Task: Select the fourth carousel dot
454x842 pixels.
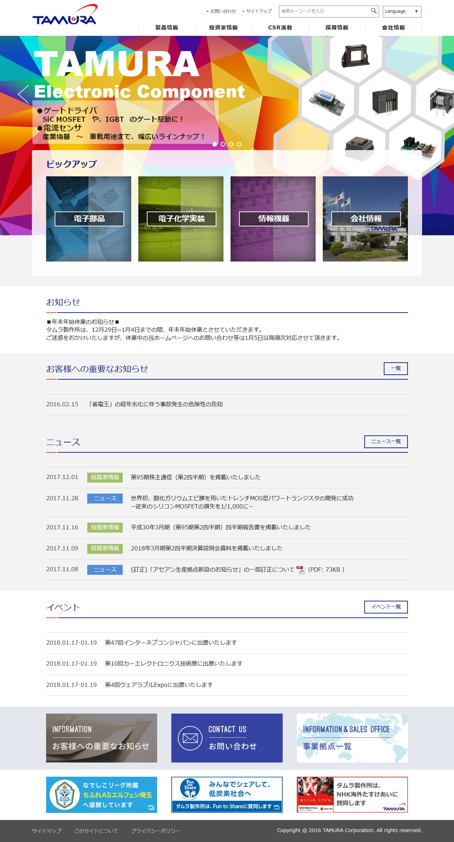Action: tap(239, 144)
